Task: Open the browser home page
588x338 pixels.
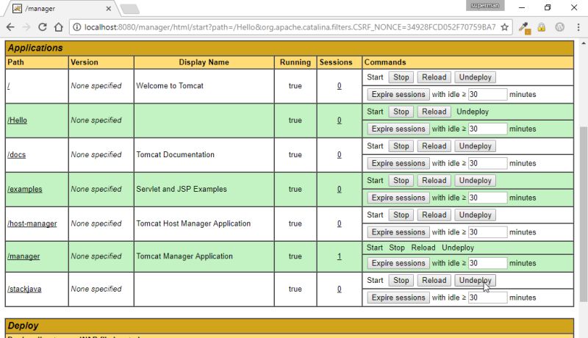Action: [59, 27]
